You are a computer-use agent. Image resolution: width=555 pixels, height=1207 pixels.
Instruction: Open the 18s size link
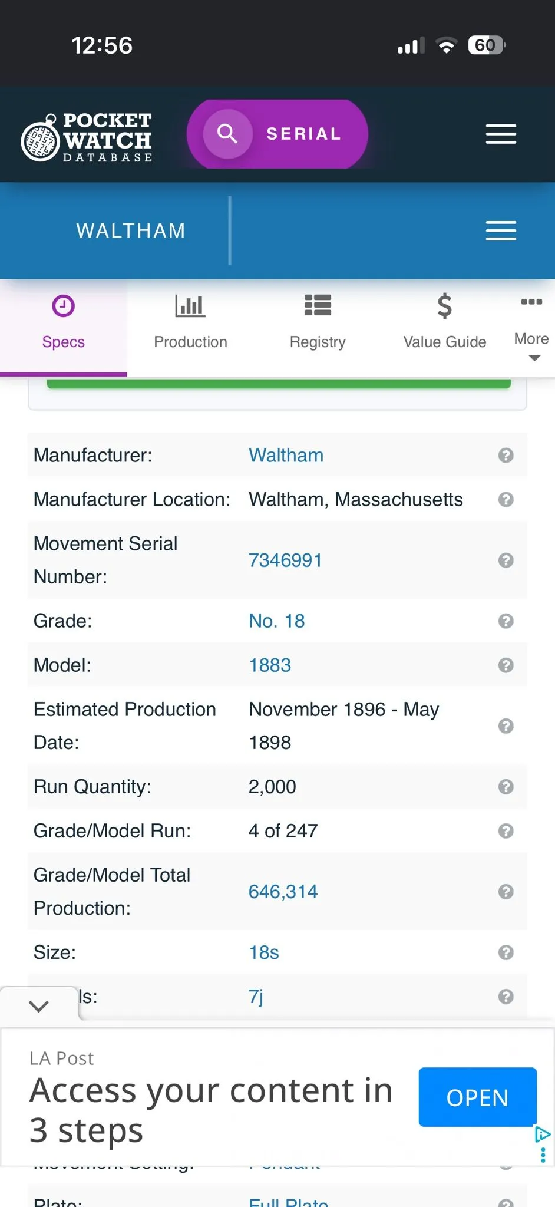pos(264,952)
